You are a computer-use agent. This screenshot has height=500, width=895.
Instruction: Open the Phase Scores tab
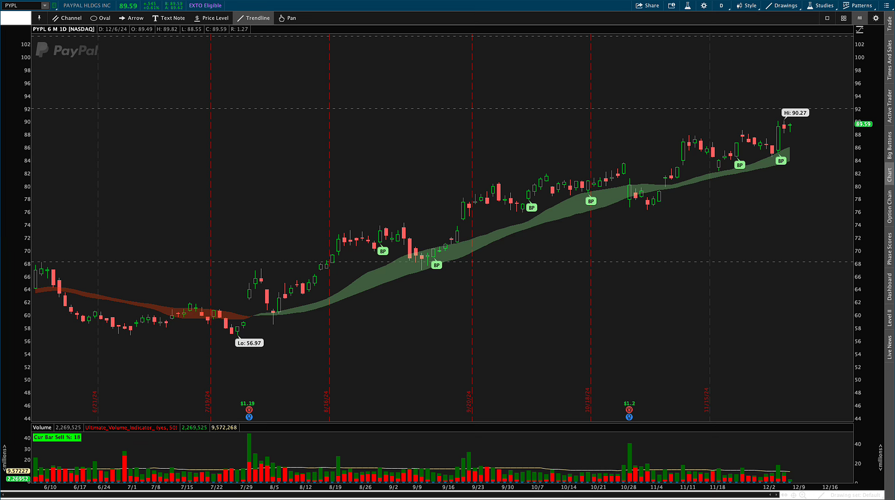coord(889,248)
